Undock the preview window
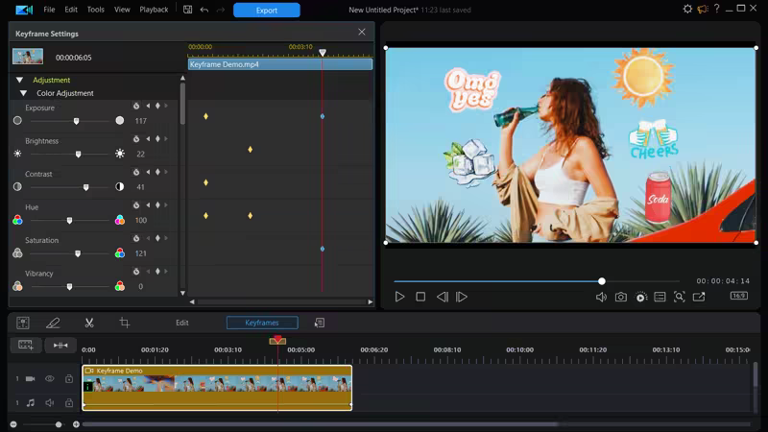Viewport: 768px width, 432px height. point(699,298)
